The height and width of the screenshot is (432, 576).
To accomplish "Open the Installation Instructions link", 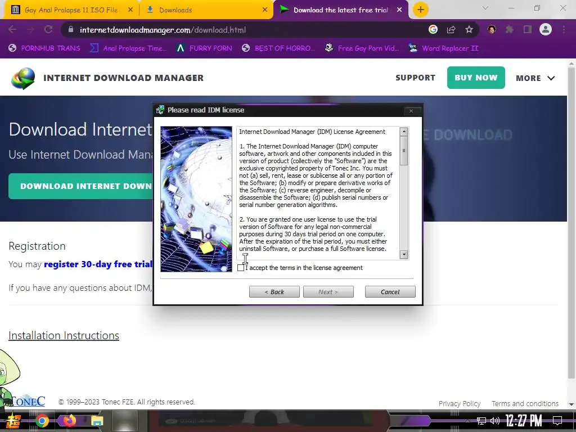I will 64,335.
